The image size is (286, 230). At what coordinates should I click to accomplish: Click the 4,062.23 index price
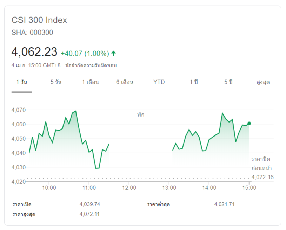click(x=34, y=52)
